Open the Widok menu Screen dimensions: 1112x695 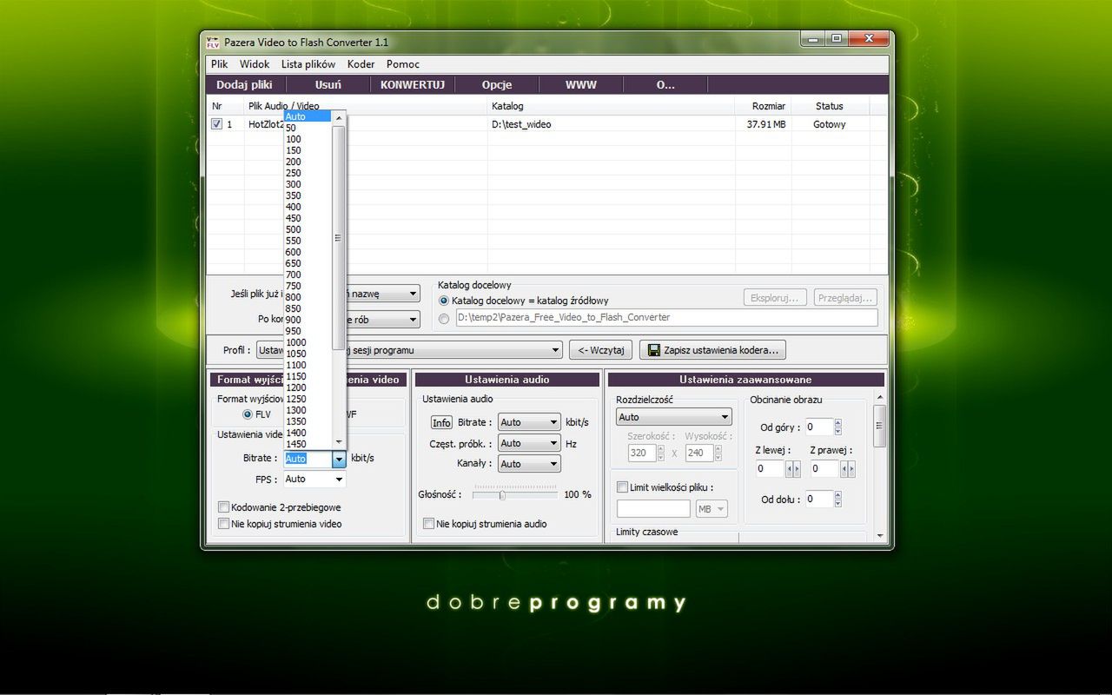coord(255,63)
